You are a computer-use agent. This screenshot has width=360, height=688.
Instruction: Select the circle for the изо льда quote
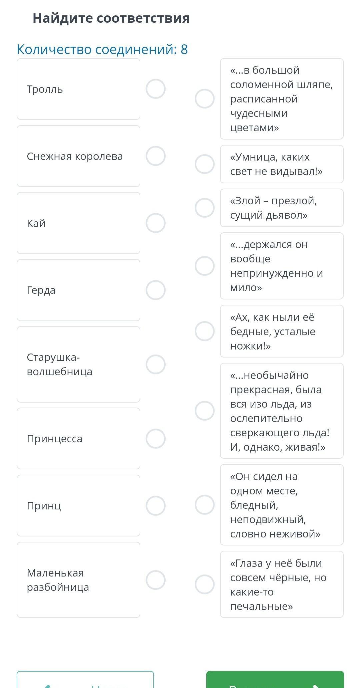pyautogui.click(x=205, y=411)
